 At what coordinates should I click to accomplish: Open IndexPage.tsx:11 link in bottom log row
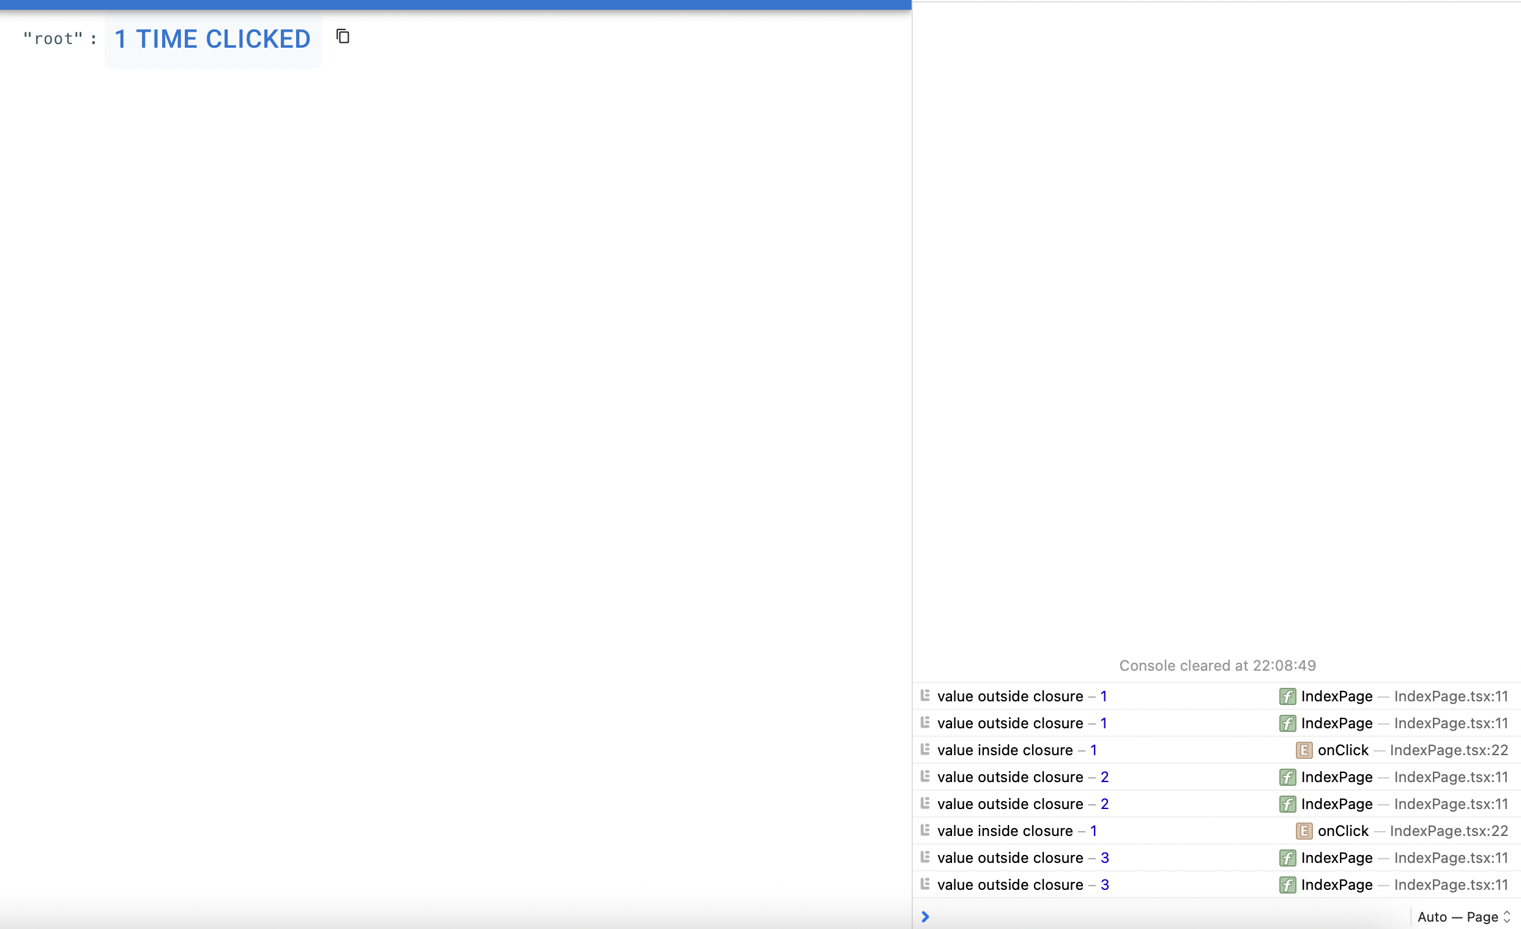tap(1451, 884)
